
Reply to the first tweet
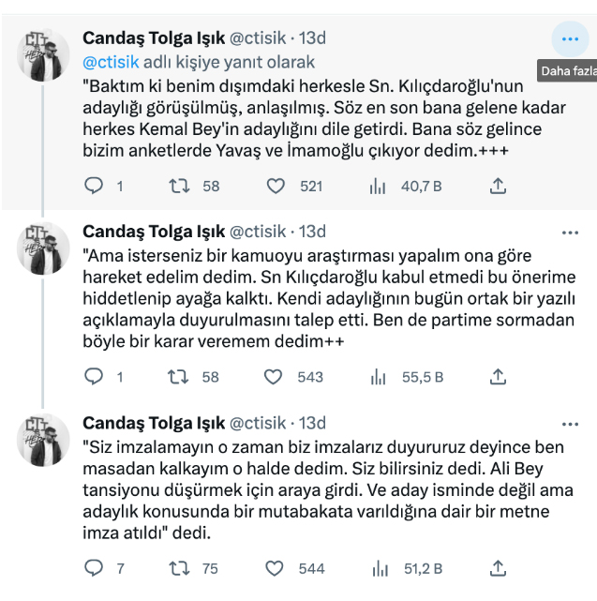(x=93, y=186)
